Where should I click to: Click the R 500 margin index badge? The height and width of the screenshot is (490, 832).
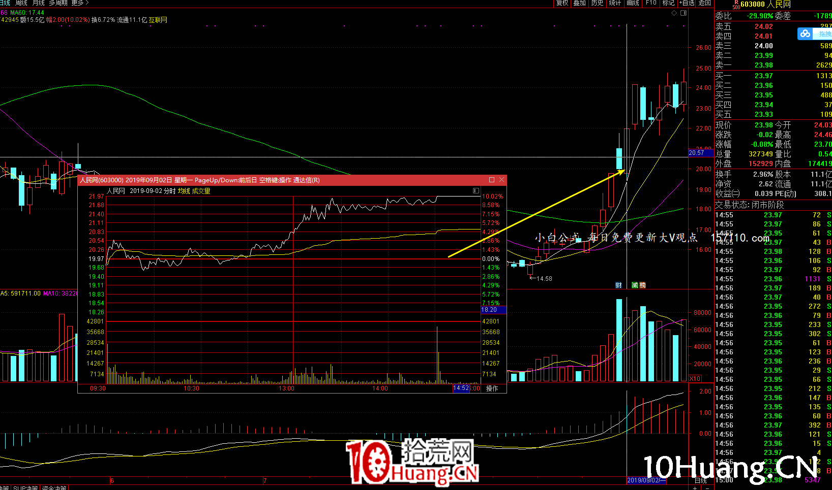(x=736, y=5)
